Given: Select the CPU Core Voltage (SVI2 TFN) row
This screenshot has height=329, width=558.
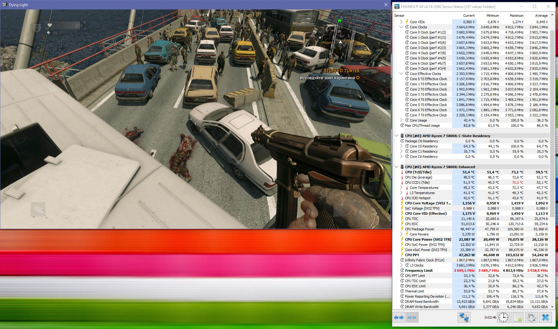Looking at the screenshot, I should click(x=471, y=203).
